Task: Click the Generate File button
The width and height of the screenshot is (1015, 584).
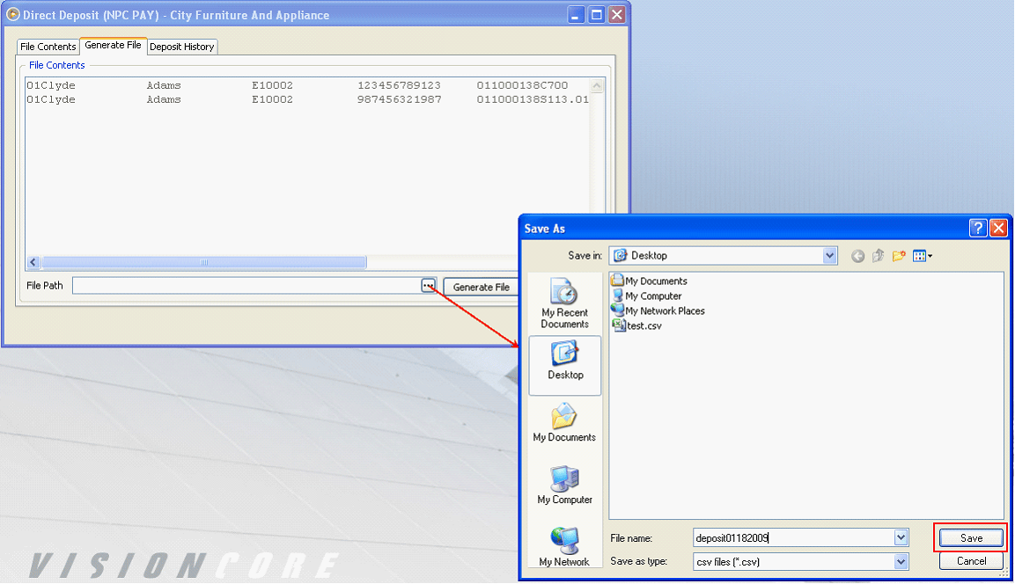Action: 481,287
